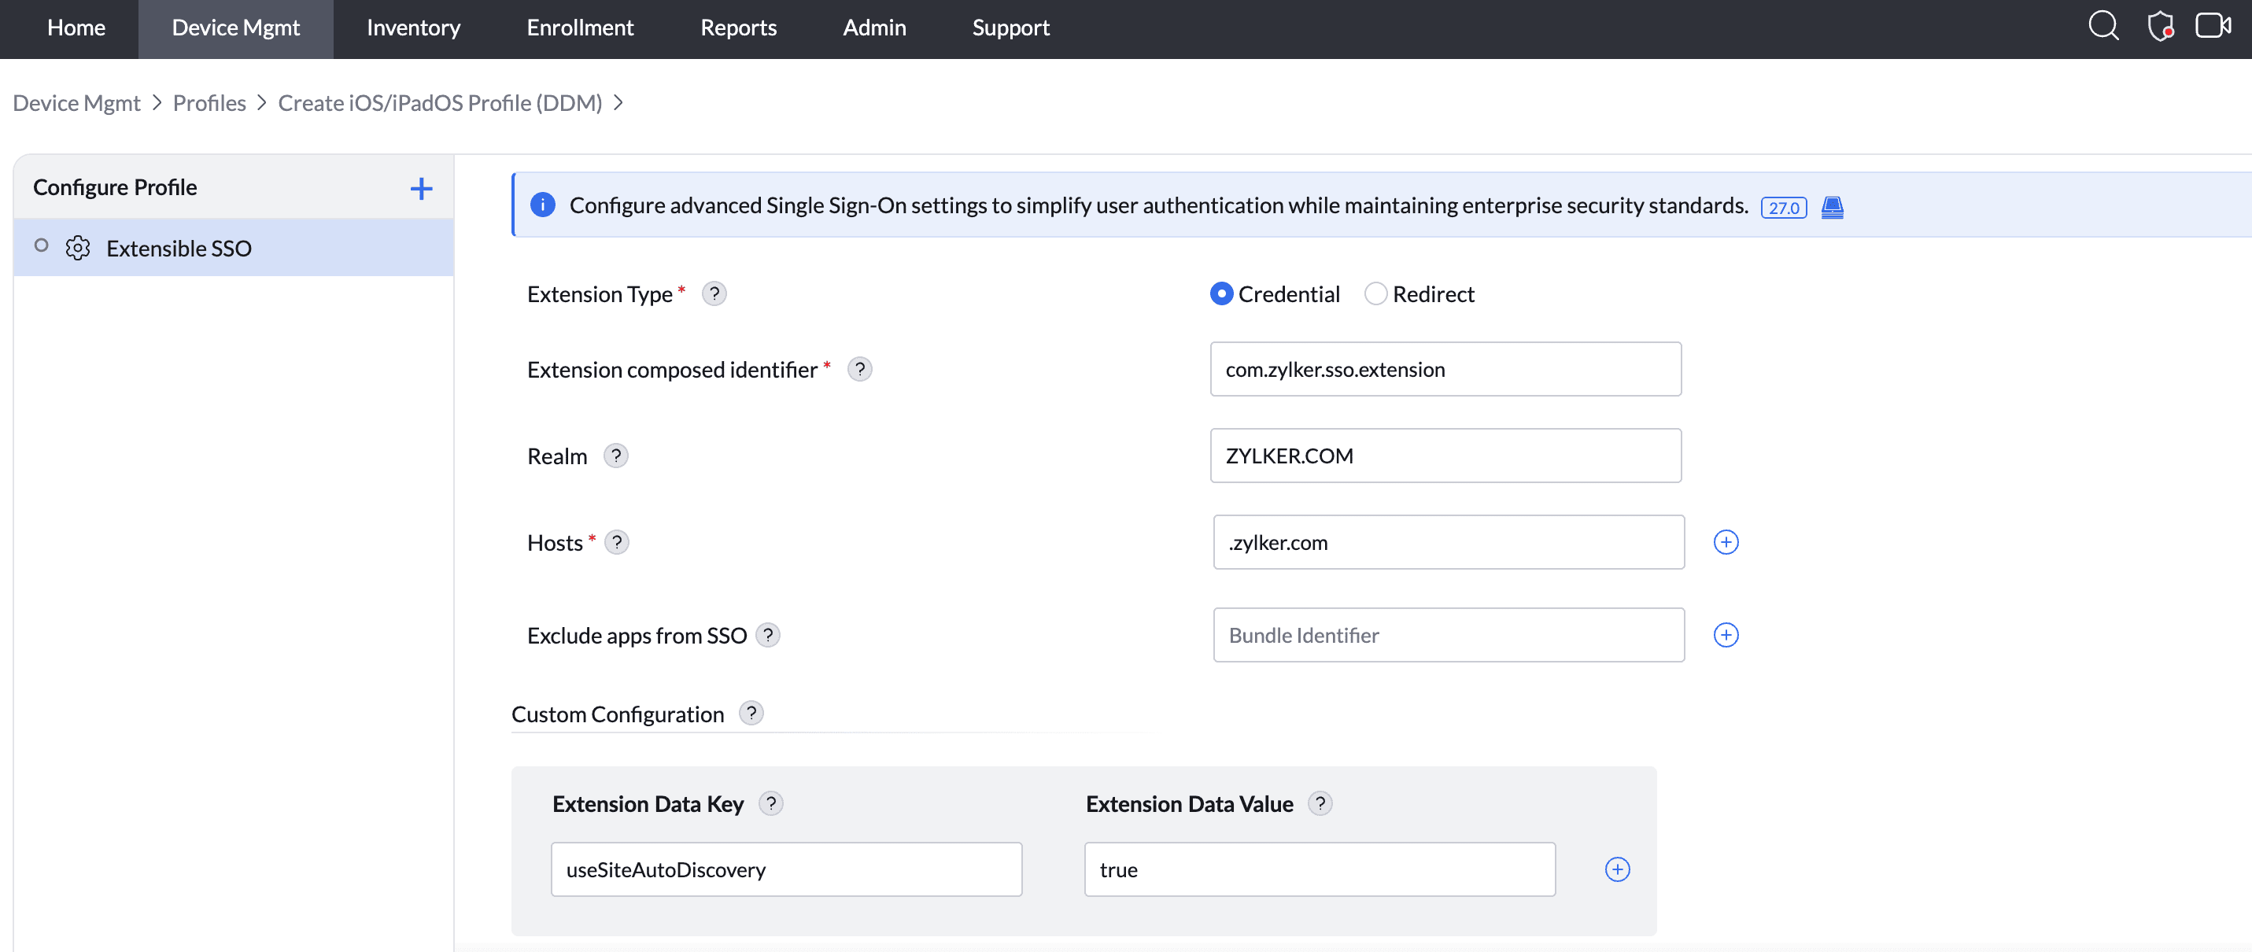Click chevron after Create iOS/iPadOS Profile breadcrumb
The height and width of the screenshot is (952, 2252).
click(618, 102)
